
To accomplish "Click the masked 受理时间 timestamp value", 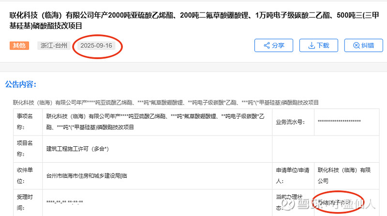I will click(x=65, y=202).
